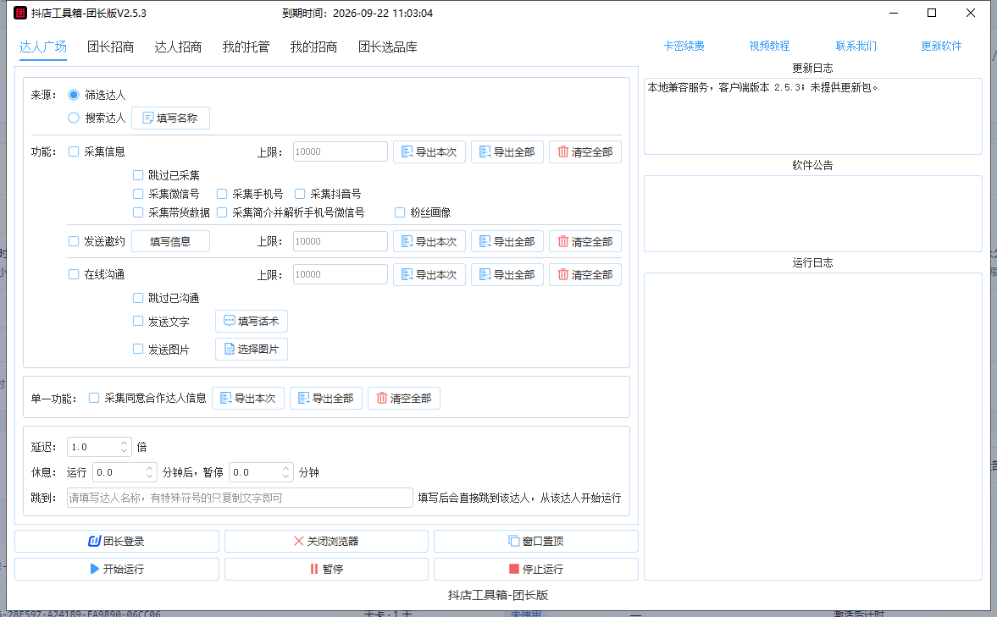Viewport: 997px width, 617px height.
Task: Increase 延迟 multiplier with up arrow
Action: pos(124,443)
